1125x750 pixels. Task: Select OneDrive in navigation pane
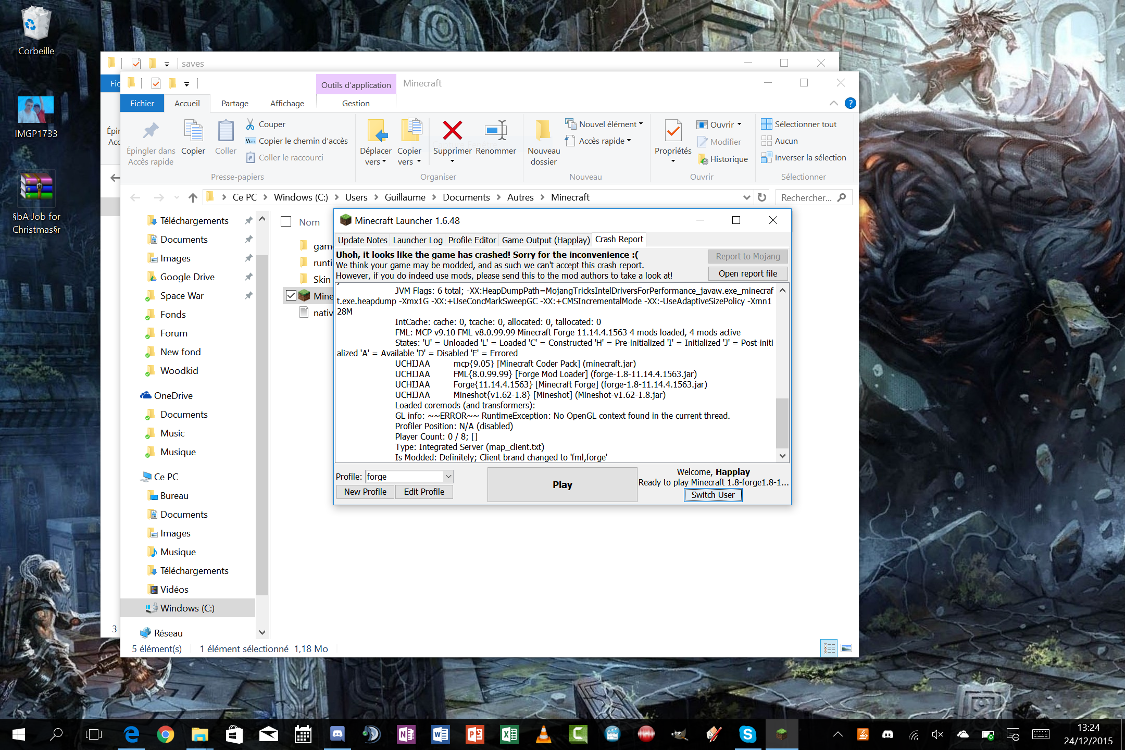(173, 395)
